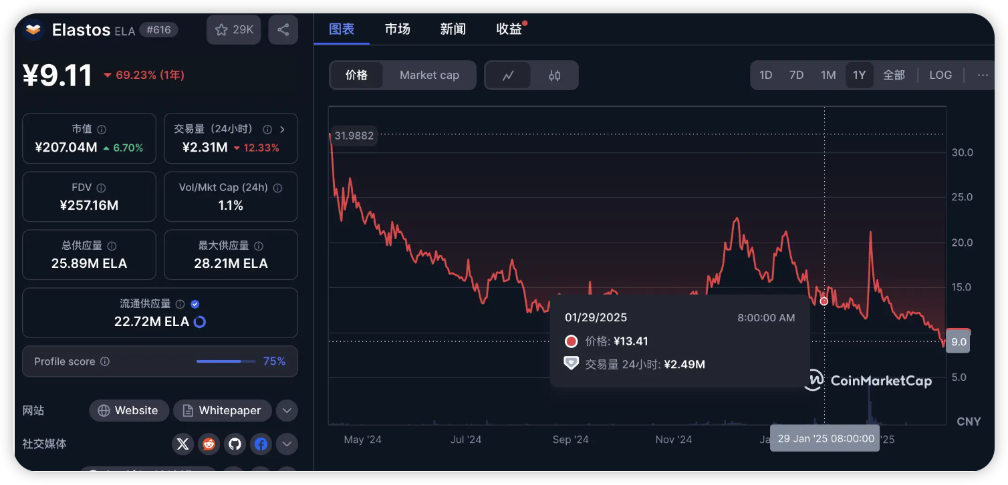Toggle LOG scale on chart
This screenshot has height=485, width=1008.
pyautogui.click(x=940, y=75)
